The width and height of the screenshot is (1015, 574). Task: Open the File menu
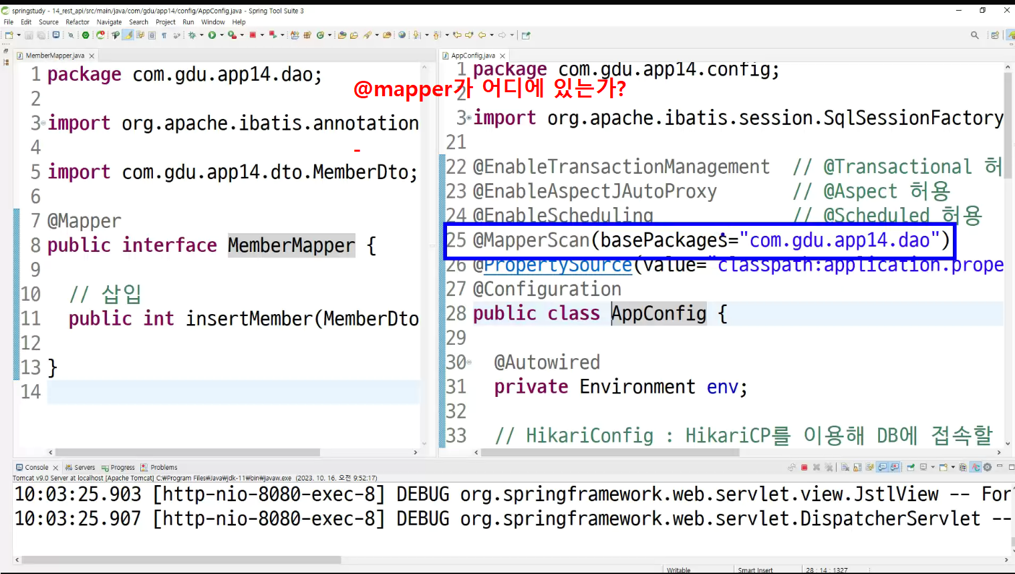pos(9,22)
